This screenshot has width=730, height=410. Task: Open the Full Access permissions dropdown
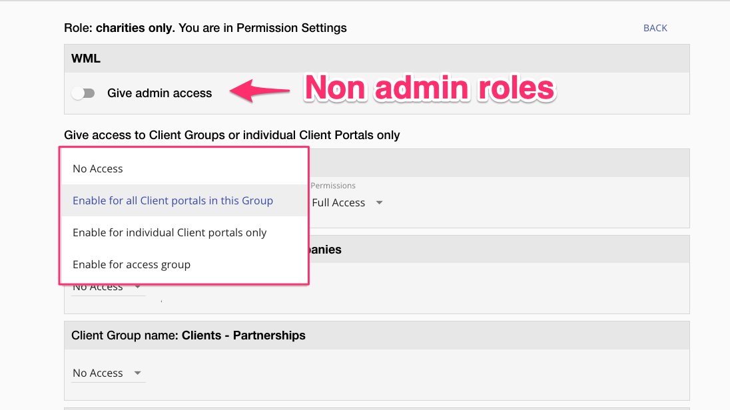tap(338, 203)
